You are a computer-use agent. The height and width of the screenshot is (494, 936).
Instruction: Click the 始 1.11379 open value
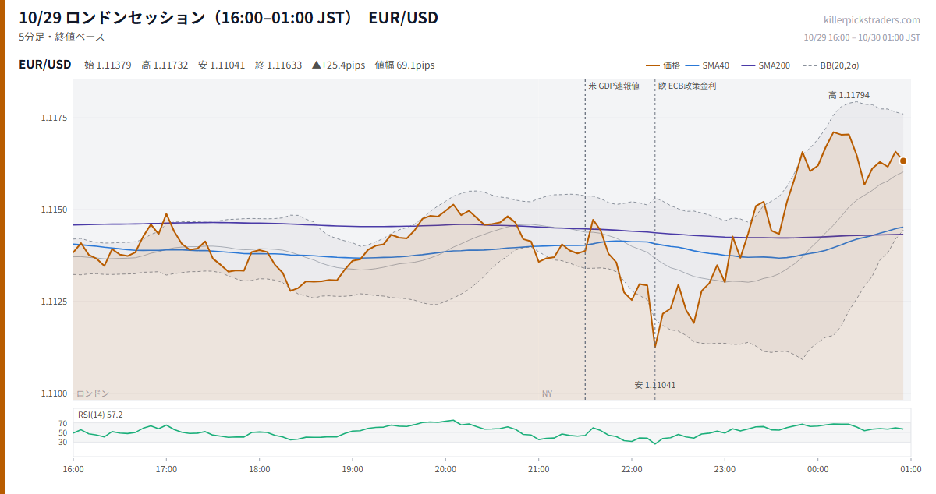coord(108,65)
